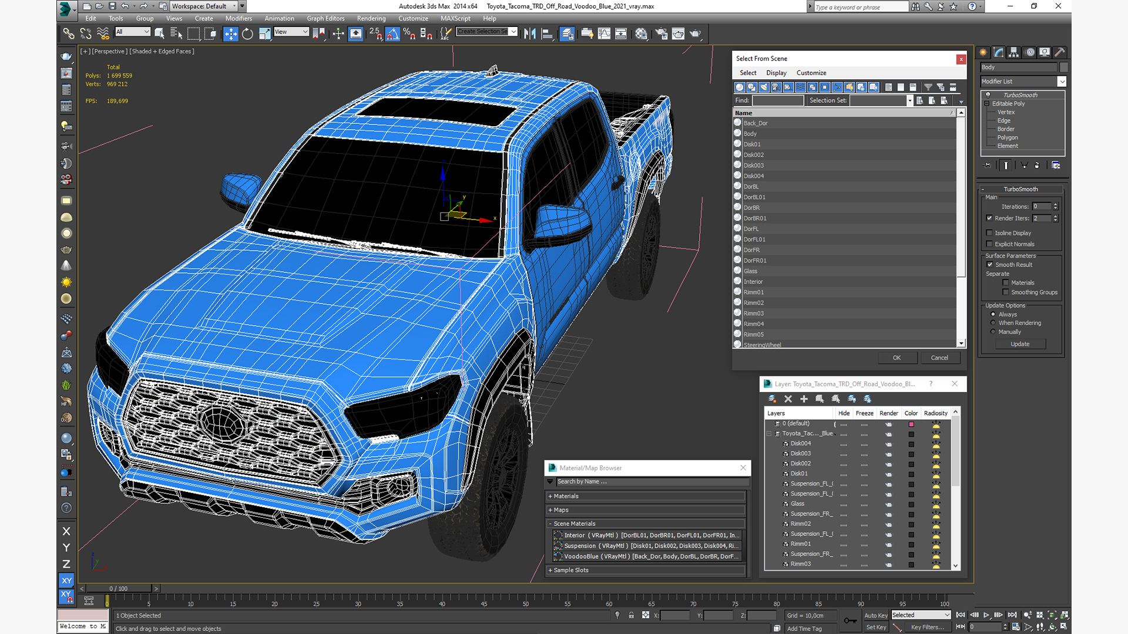Click the TurboSmooth Update button
The height and width of the screenshot is (634, 1128).
click(x=1020, y=344)
